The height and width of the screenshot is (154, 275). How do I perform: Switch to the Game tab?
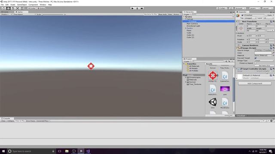tap(21, 12)
